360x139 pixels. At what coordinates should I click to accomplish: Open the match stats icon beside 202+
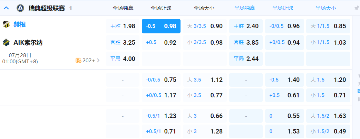(78, 61)
